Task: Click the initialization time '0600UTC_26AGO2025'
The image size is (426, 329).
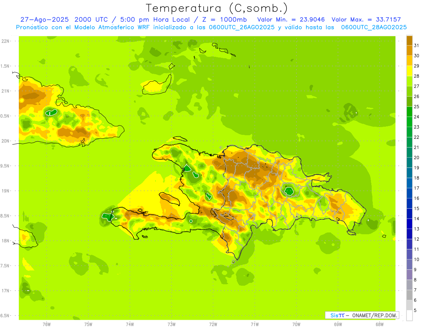Action: (241, 27)
